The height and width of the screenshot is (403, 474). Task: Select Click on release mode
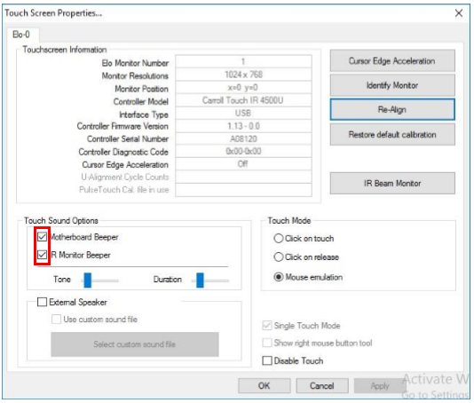279,257
